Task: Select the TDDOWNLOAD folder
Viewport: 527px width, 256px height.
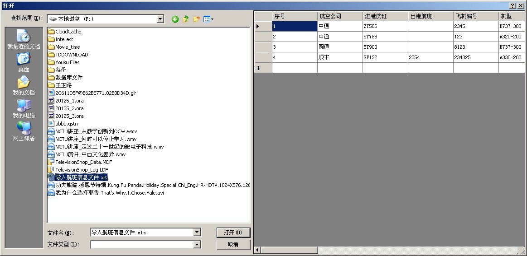Action: 68,55
